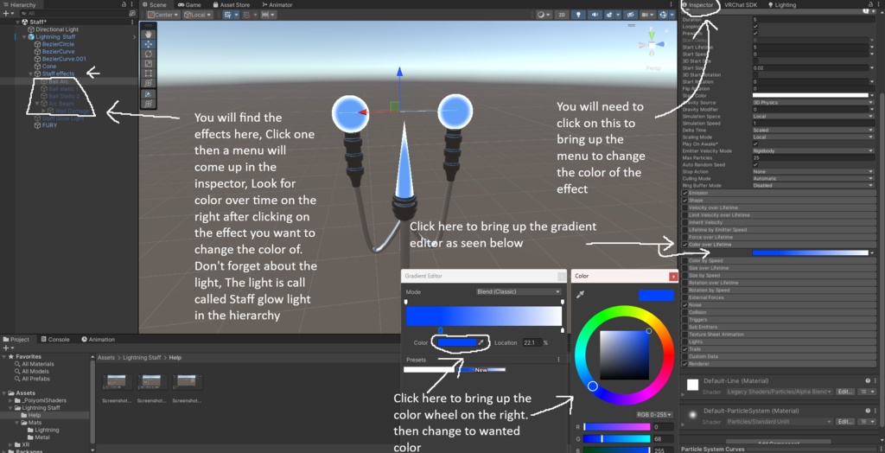The image size is (885, 453).
Task: Pick the eyedropper tool in Color window
Action: point(580,294)
